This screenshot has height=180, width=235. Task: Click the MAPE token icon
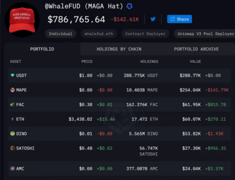coord(12,90)
